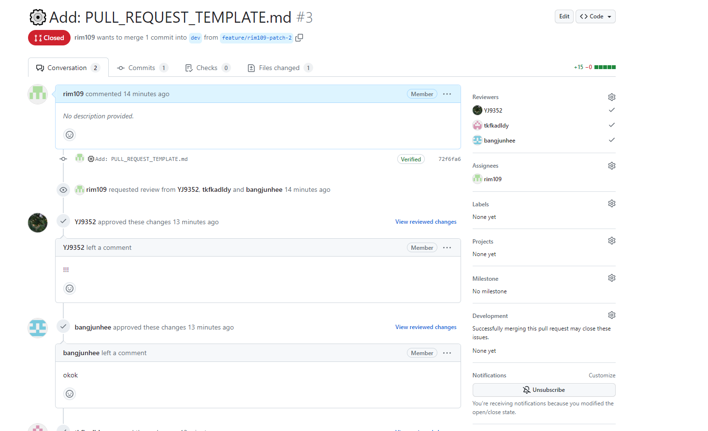Viewport: 708px width, 431px height.
Task: Click bangjunhee name in Reviewers
Action: click(500, 140)
